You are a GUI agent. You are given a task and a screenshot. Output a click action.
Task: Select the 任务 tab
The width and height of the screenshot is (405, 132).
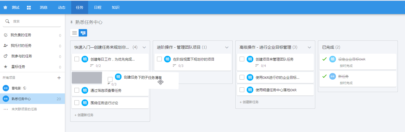pos(80,7)
